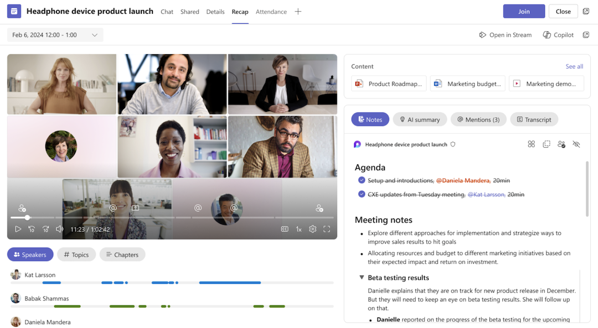
Task: Skip back 10 seconds in recording
Action: click(32, 229)
